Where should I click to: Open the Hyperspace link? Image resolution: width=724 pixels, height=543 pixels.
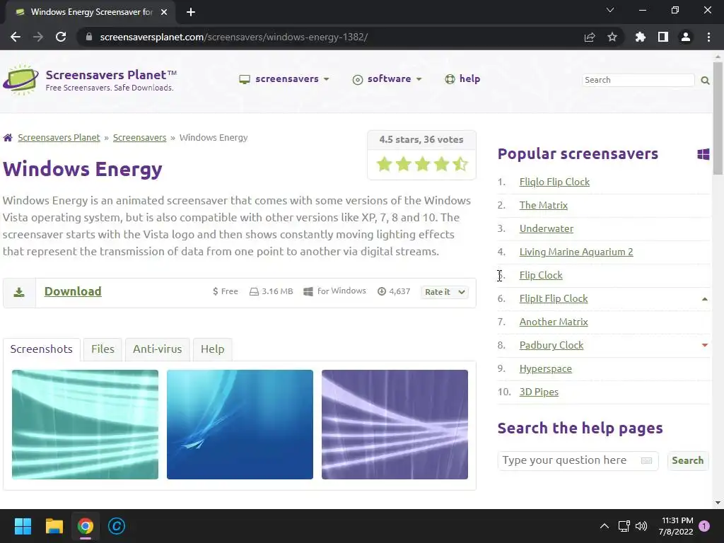tap(545, 368)
